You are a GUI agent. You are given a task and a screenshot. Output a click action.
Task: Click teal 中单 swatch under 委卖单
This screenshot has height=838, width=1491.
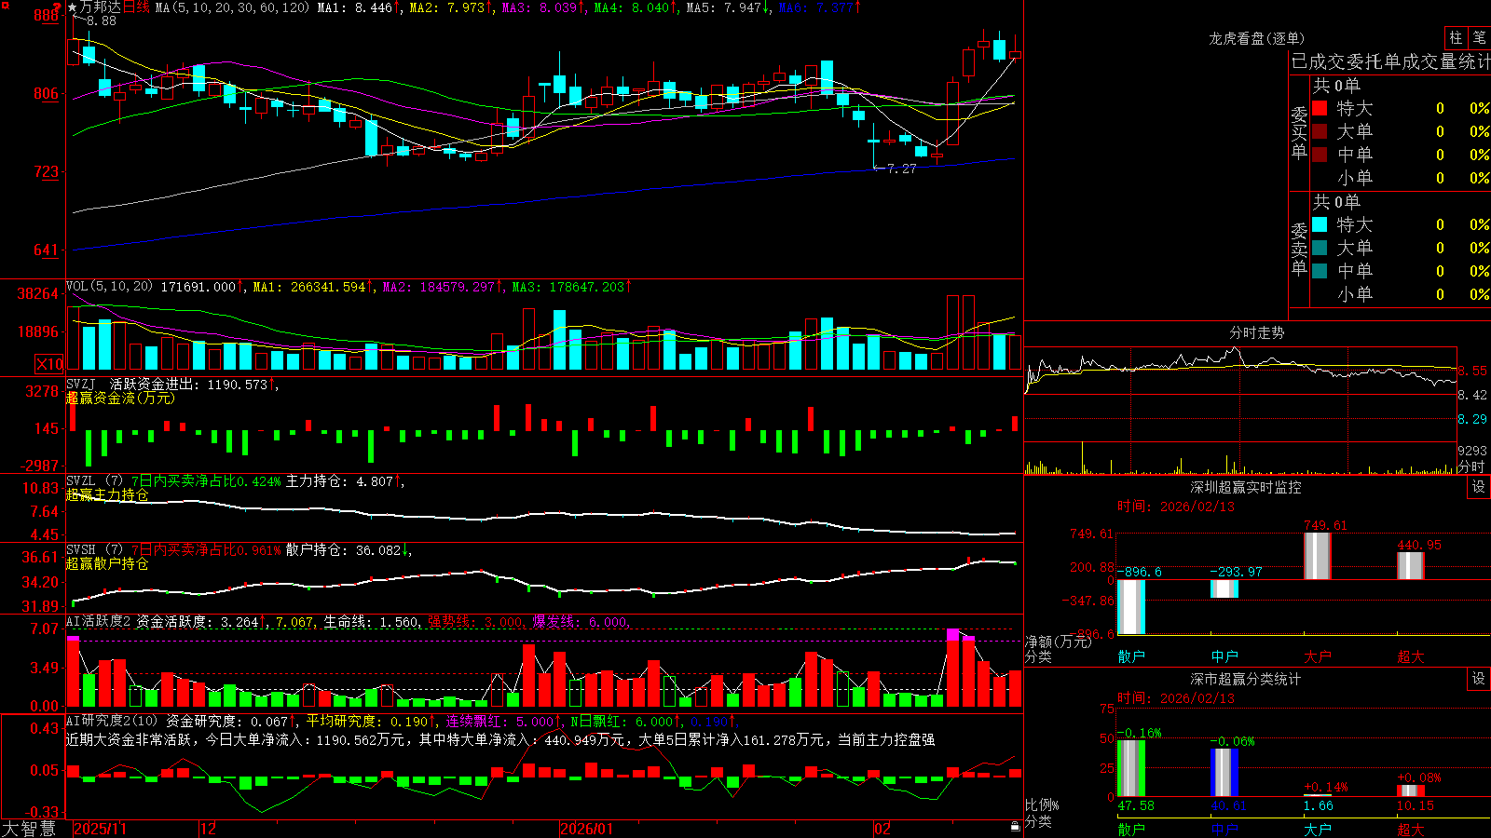point(1320,271)
